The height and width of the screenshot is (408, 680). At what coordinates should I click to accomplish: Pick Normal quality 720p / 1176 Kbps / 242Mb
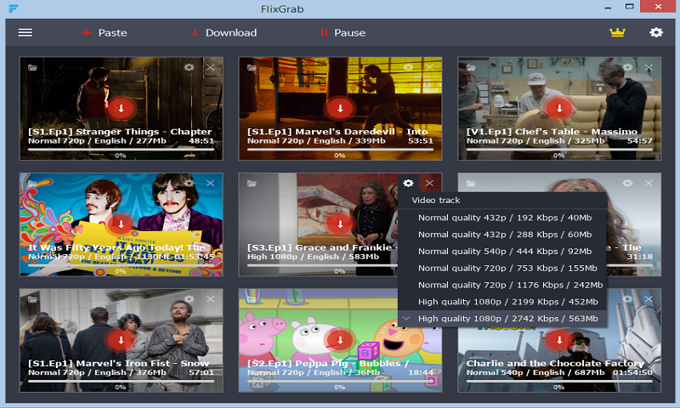502,285
